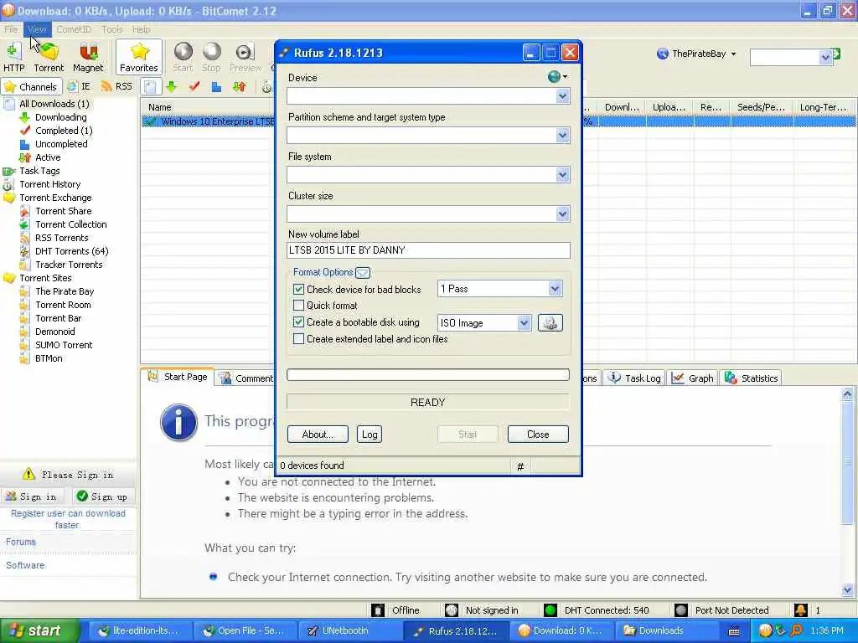Switch to UNetbootin in taskbar
Screen dimensions: 858x643
(x=350, y=630)
